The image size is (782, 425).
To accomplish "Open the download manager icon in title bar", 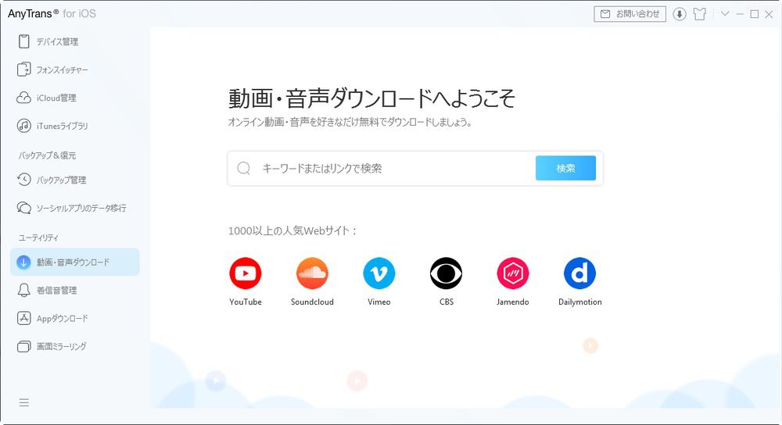I will 680,14.
